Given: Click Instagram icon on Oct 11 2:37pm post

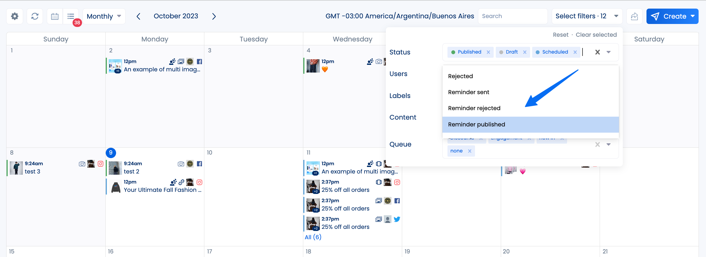Looking at the screenshot, I should (x=397, y=182).
